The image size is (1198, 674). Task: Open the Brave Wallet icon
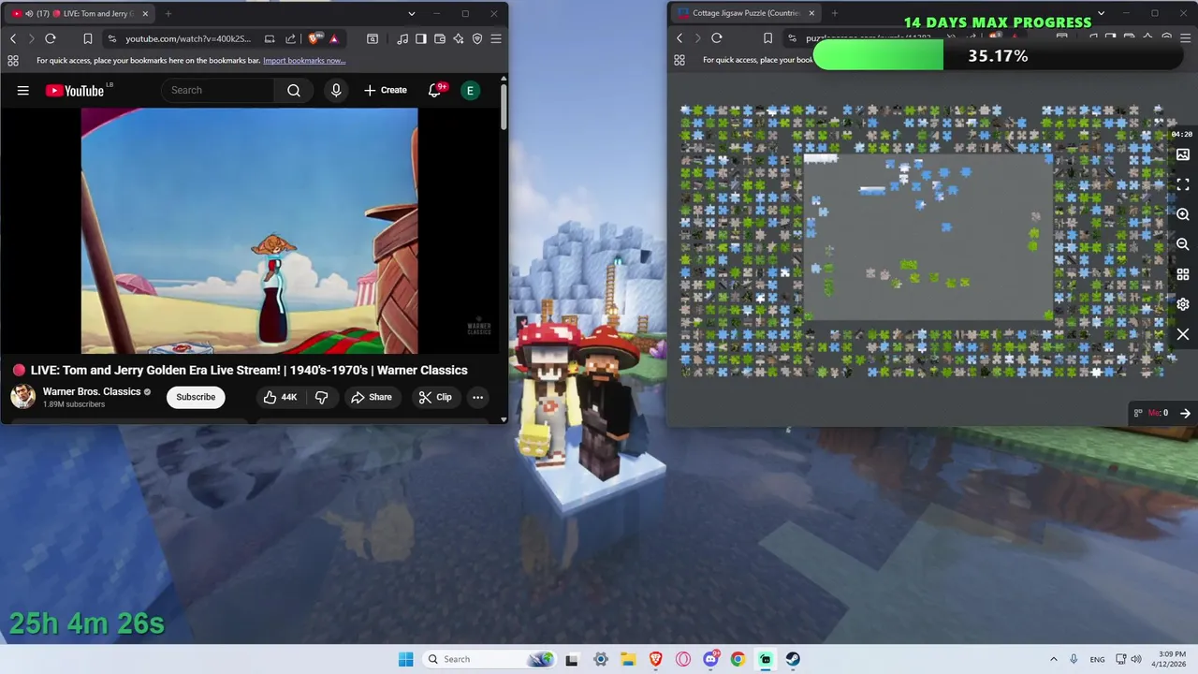(440, 38)
